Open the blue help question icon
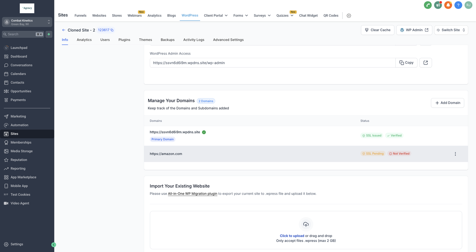 point(458,5)
